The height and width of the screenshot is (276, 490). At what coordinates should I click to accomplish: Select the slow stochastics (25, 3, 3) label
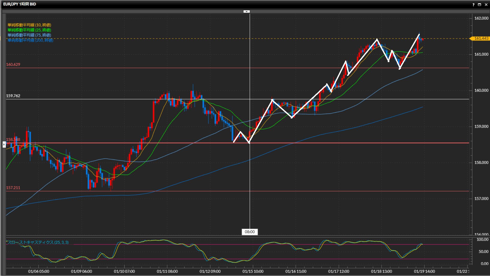click(38, 242)
